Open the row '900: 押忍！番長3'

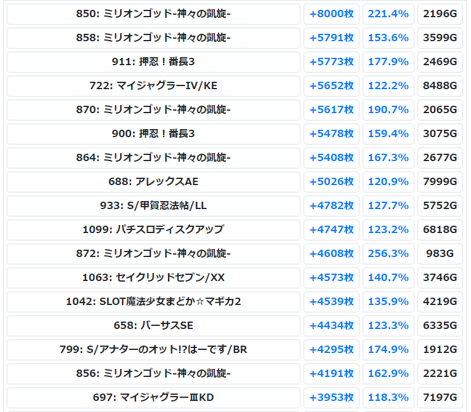[153, 134]
